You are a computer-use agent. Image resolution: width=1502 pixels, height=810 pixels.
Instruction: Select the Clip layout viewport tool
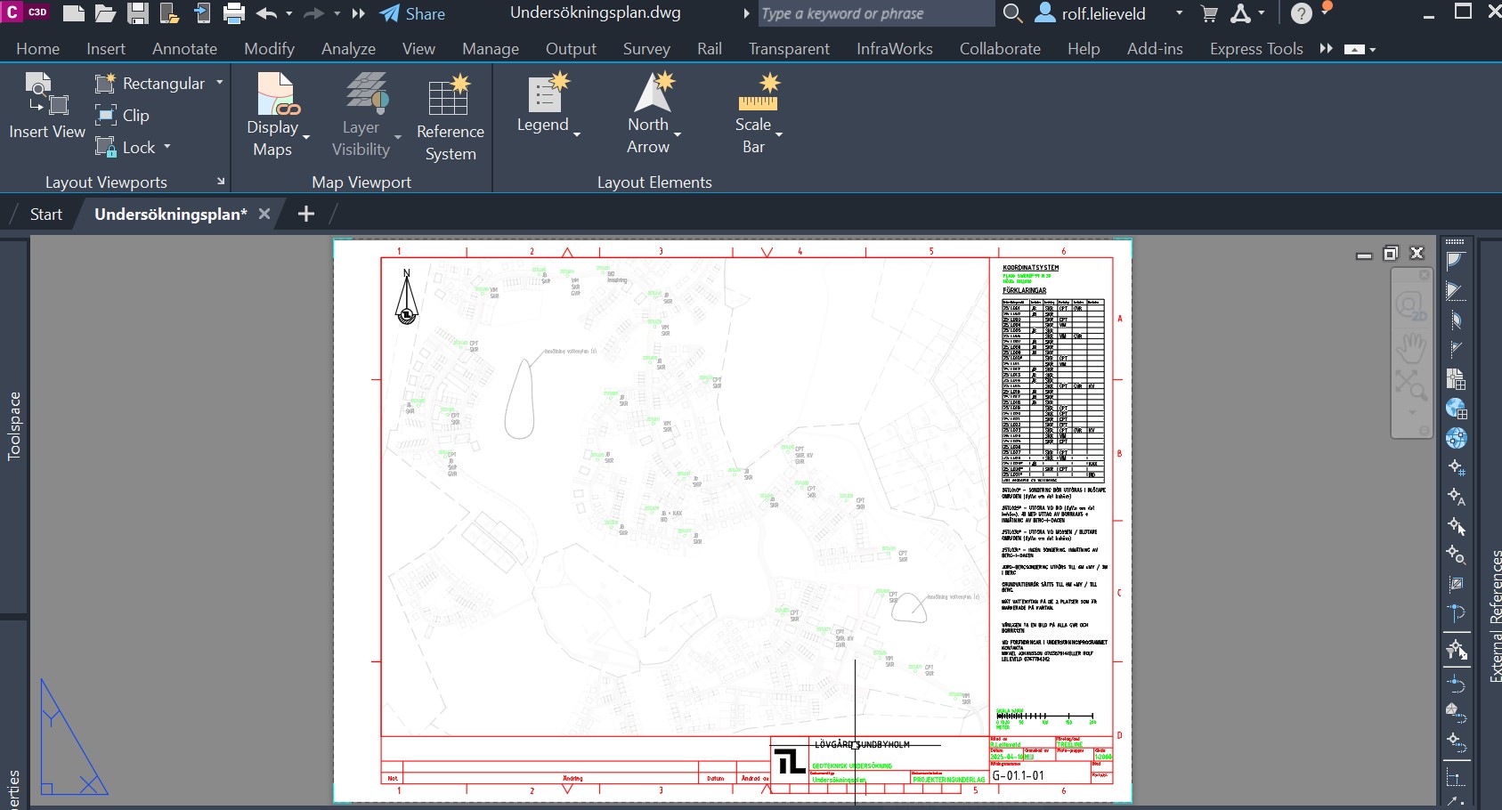pyautogui.click(x=125, y=115)
